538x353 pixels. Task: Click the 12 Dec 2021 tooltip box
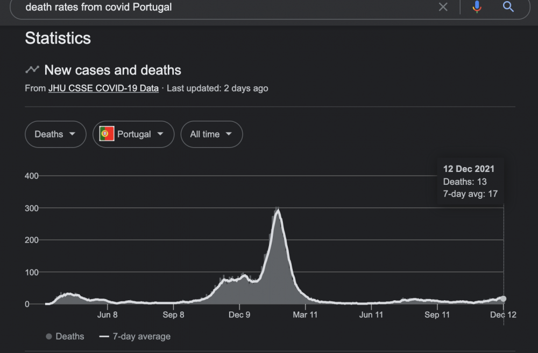click(x=470, y=181)
